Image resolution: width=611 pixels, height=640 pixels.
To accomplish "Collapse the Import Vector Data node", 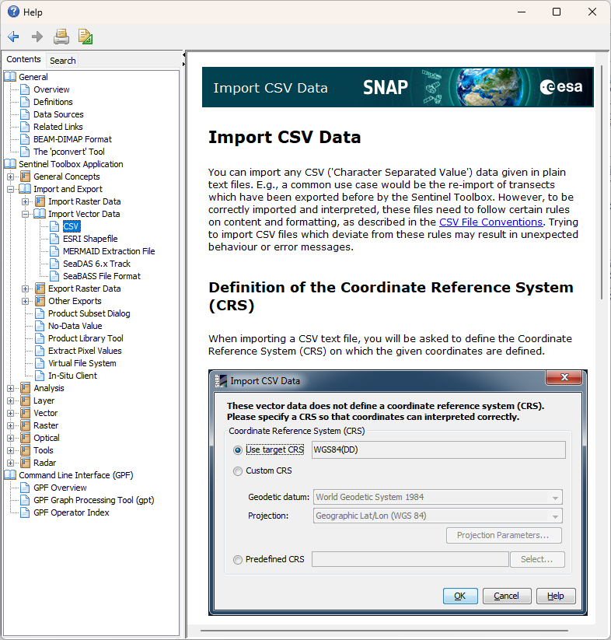I will point(26,214).
